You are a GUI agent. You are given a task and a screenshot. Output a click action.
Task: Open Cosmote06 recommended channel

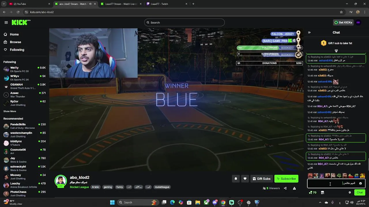point(25,151)
